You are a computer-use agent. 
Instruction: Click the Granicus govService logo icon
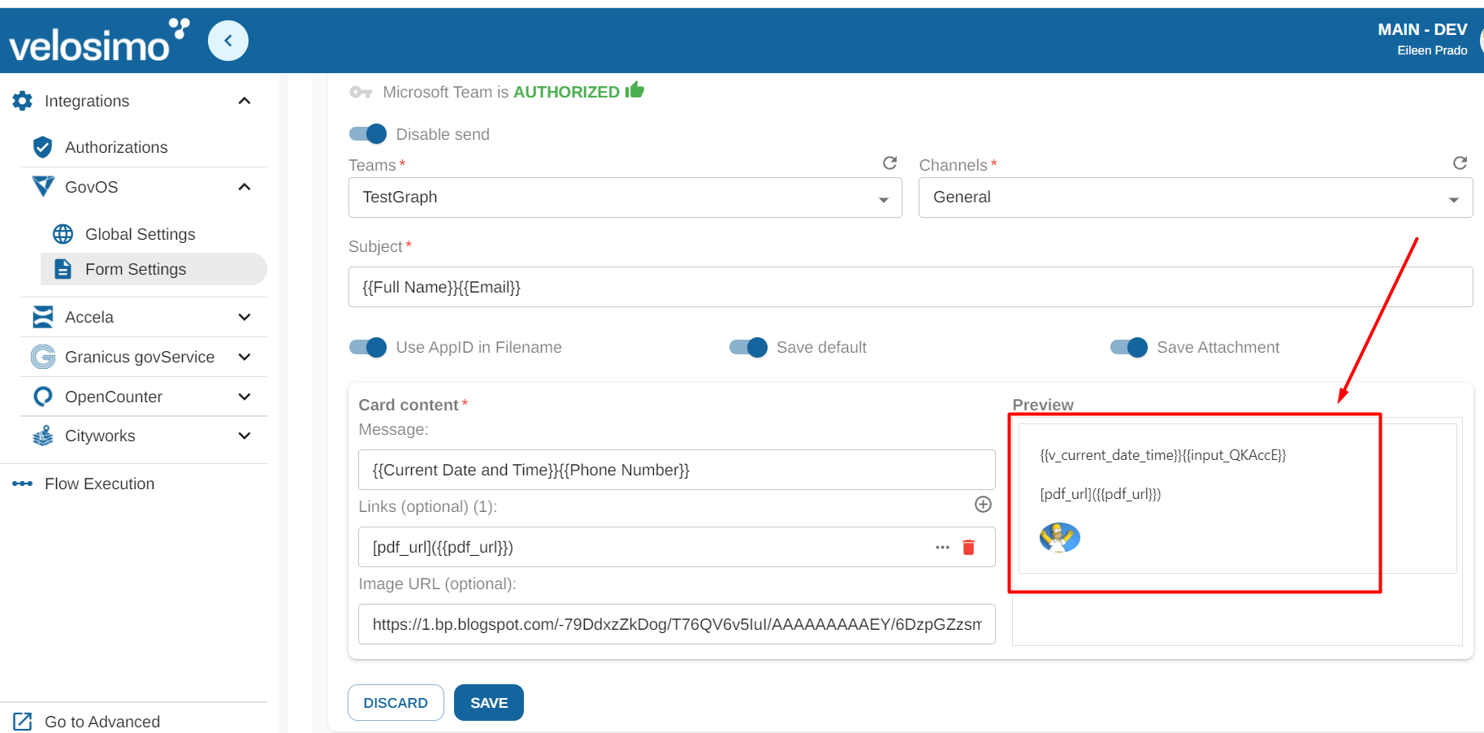(x=43, y=357)
